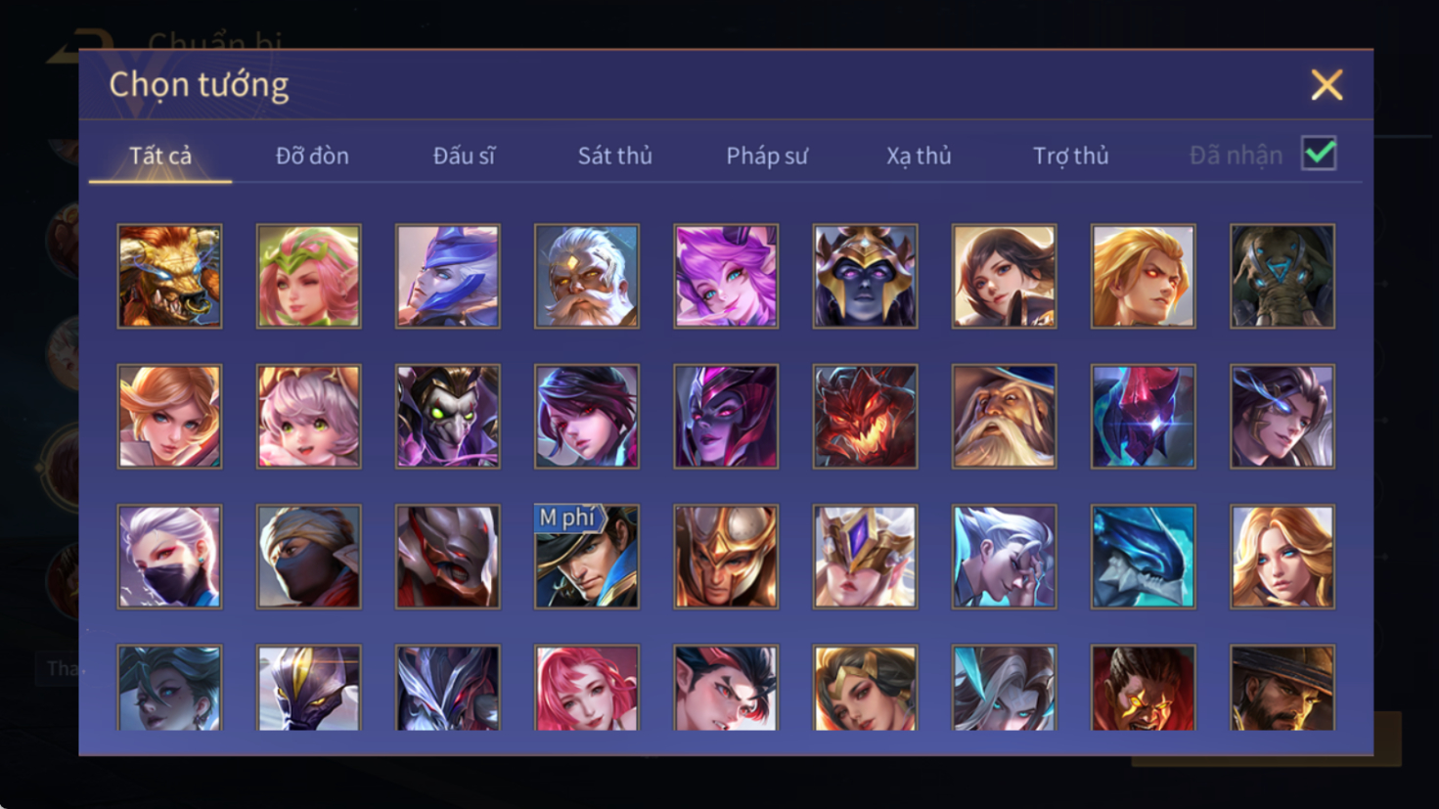
Task: Select the blue shark creature hero
Action: [1143, 557]
